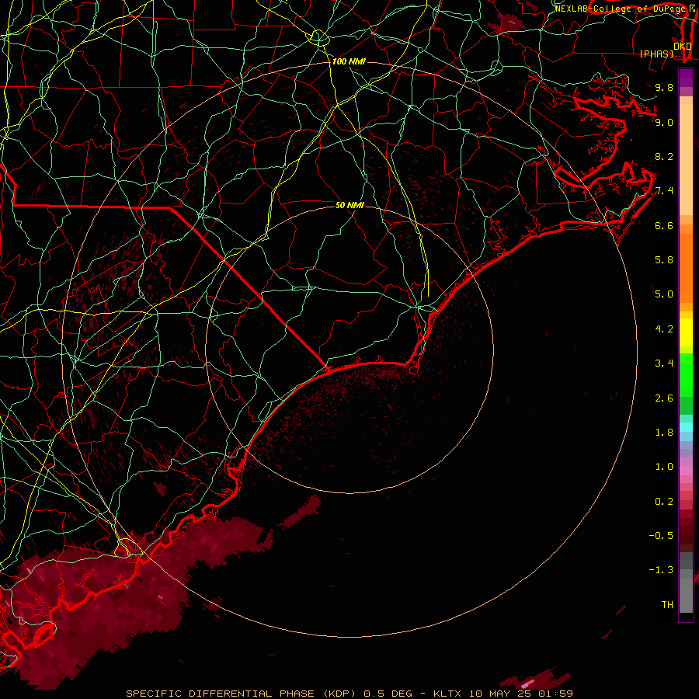Pick the gray band of the color bar
Image resolution: width=699 pixels, height=699 pixels.
click(x=686, y=582)
